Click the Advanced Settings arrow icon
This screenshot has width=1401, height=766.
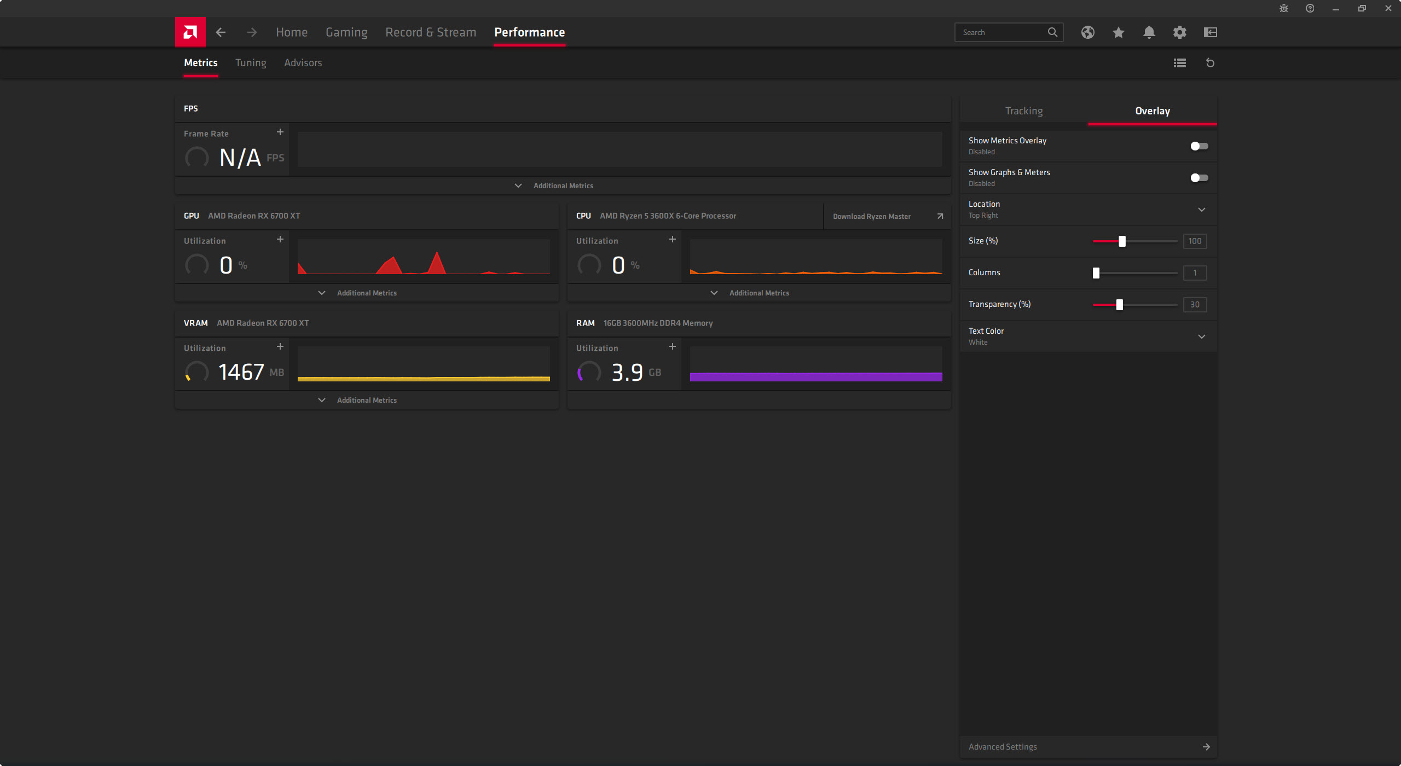click(1206, 747)
